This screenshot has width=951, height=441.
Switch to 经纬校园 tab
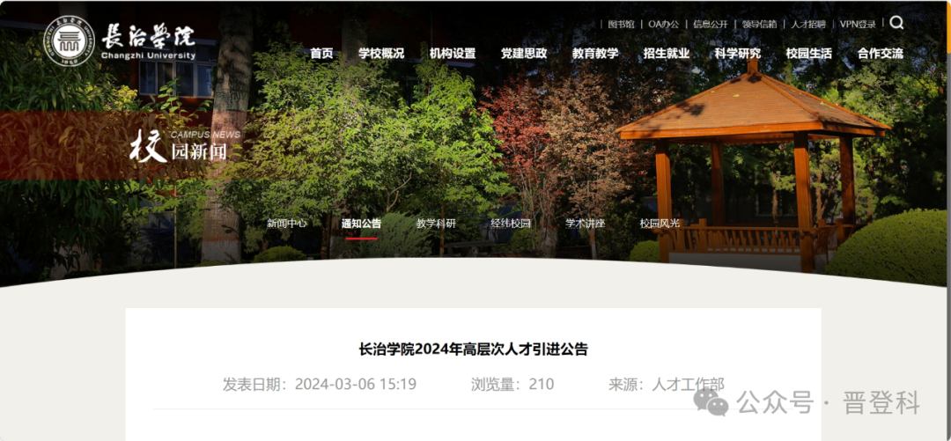pos(511,224)
